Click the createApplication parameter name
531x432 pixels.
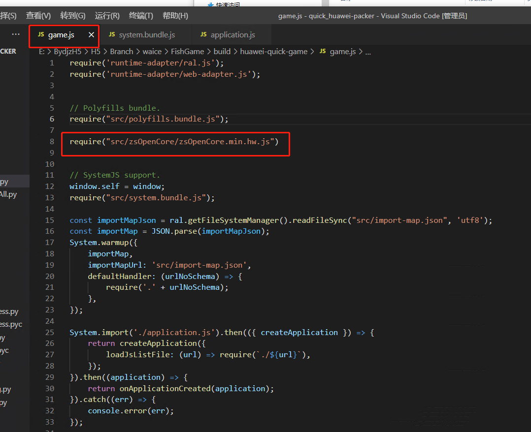click(x=299, y=333)
